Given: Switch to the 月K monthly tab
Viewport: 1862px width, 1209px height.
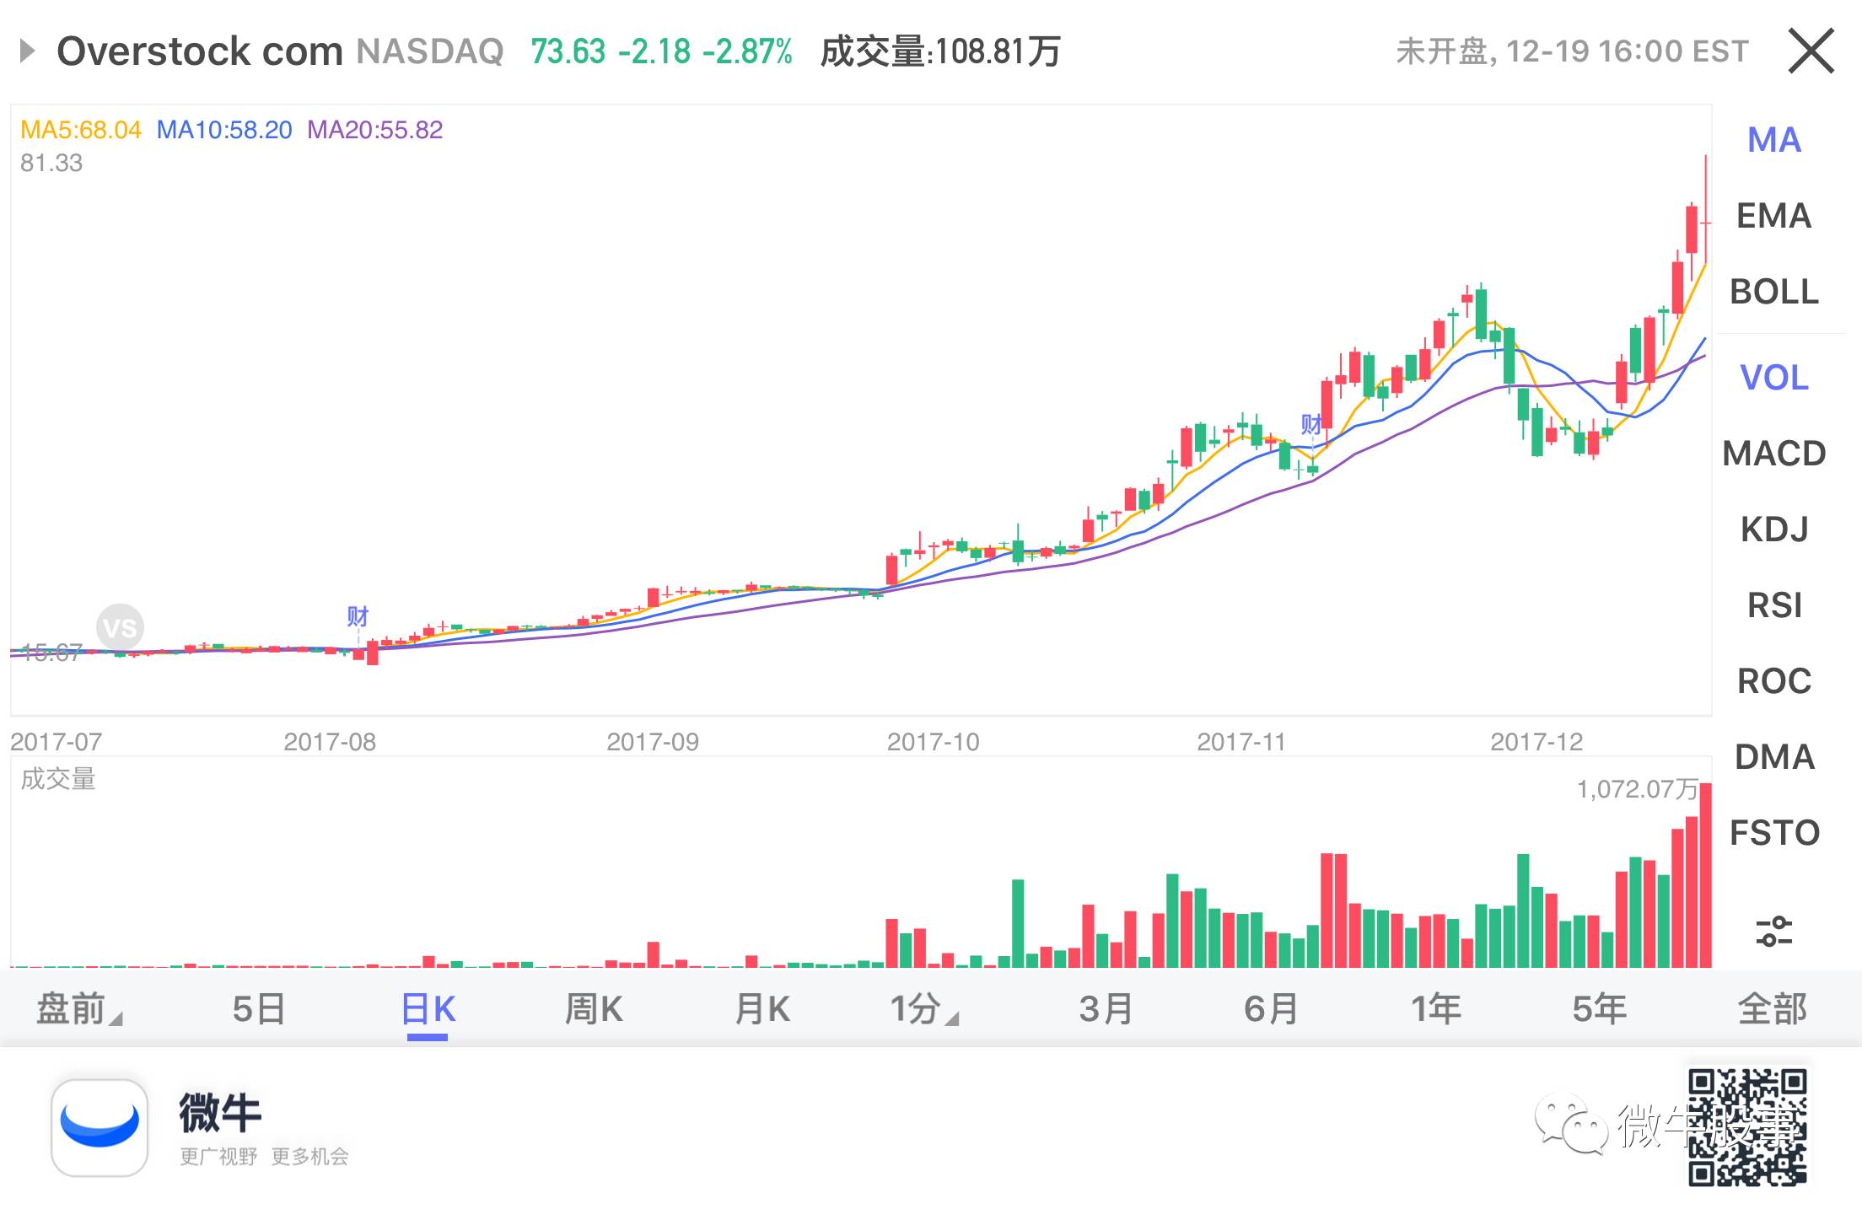Looking at the screenshot, I should point(762,1009).
